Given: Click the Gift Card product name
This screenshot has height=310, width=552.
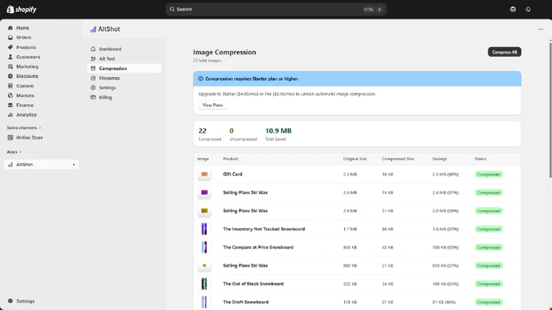Looking at the screenshot, I should pos(233,174).
